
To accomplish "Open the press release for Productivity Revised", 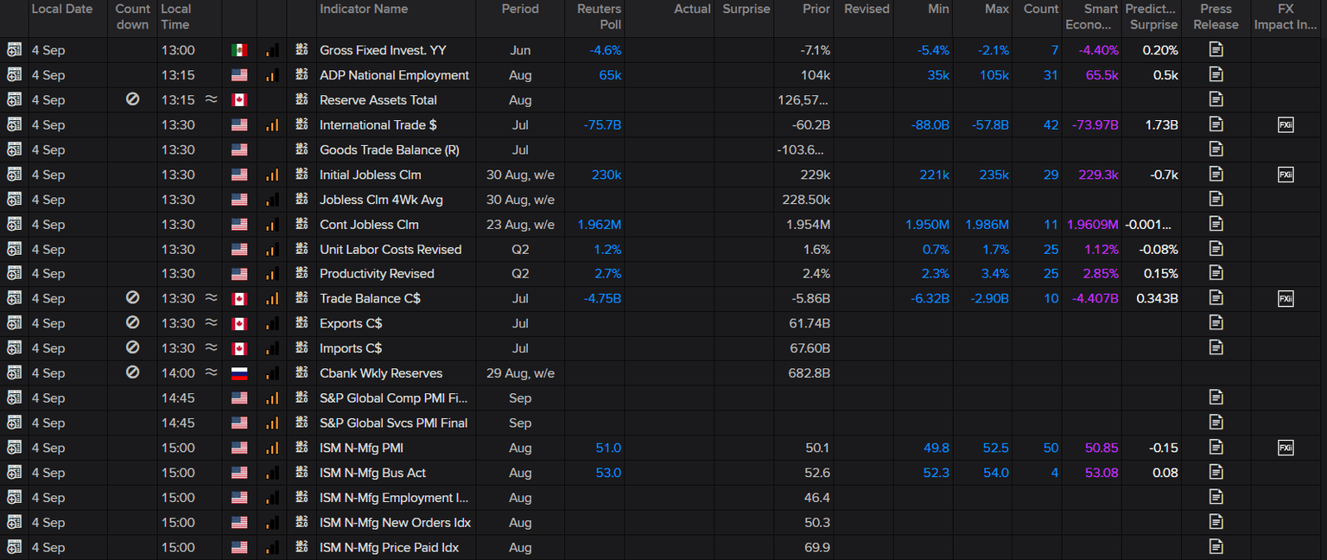I will (1216, 274).
